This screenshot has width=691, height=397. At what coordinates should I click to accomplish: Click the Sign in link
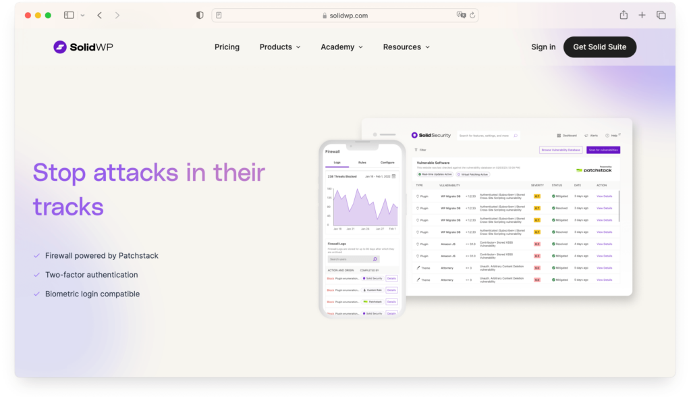[543, 47]
